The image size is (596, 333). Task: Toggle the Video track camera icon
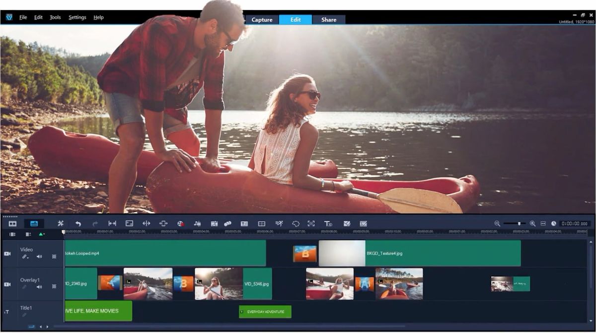click(x=7, y=254)
